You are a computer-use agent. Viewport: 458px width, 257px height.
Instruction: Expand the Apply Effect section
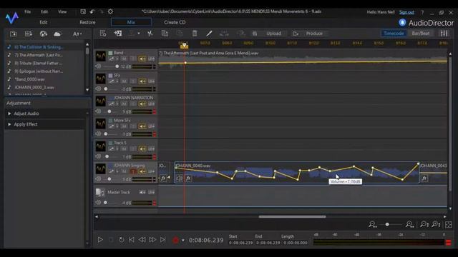[x=9, y=124]
